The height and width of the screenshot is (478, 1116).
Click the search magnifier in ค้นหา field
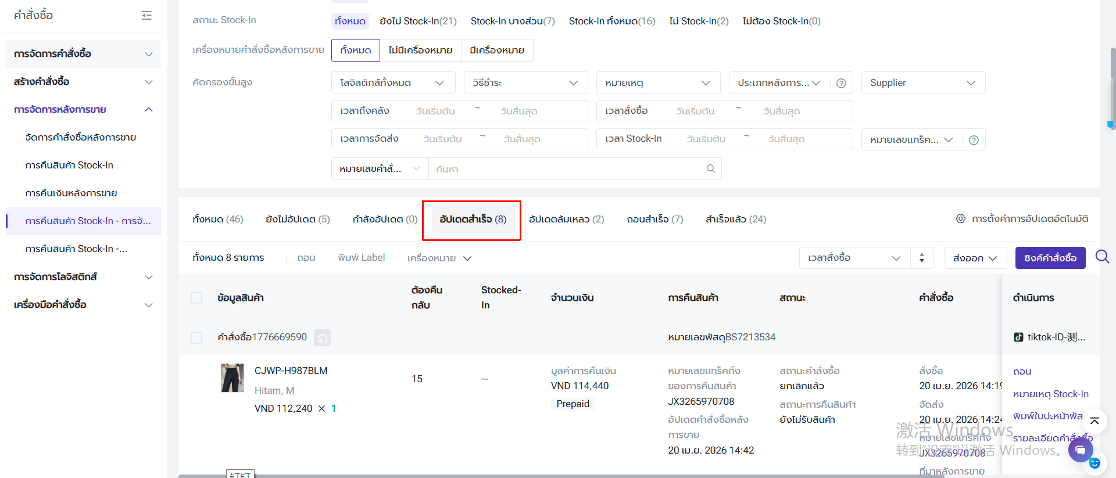[x=710, y=169]
